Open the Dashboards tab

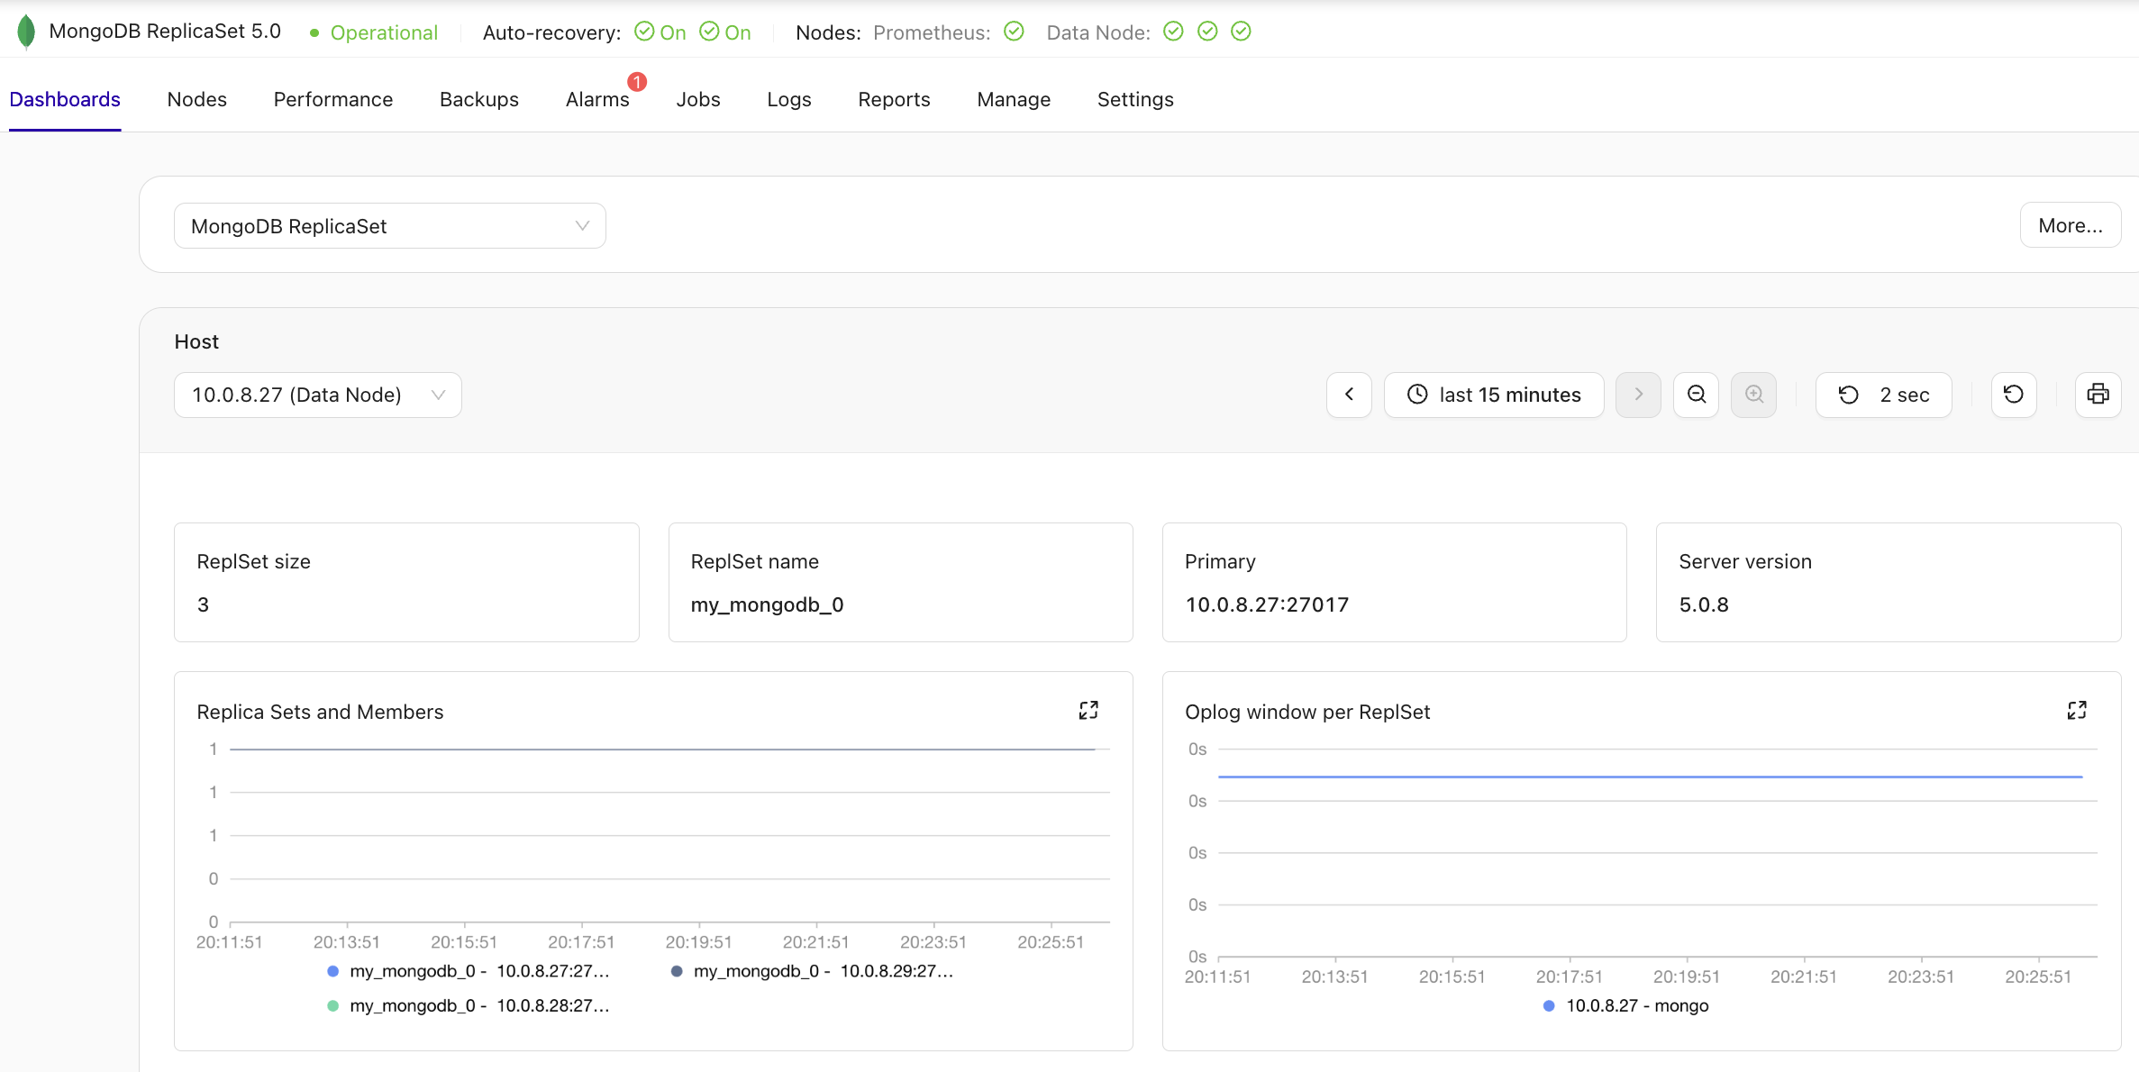point(65,99)
